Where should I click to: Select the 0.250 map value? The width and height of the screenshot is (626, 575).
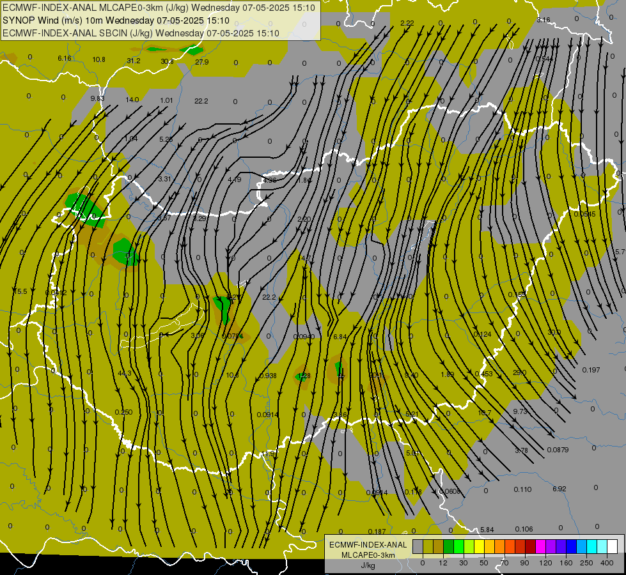tap(123, 412)
